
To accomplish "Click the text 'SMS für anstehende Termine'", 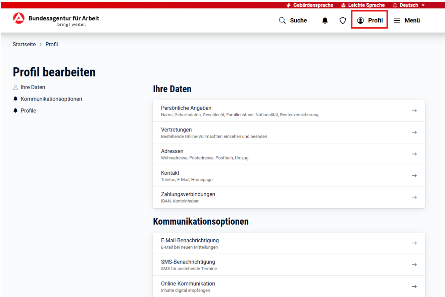I will click(x=189, y=269).
